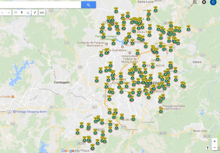Click the Parque Guanabara place icon
Viewport: 220px width, 153px height.
point(122,47)
